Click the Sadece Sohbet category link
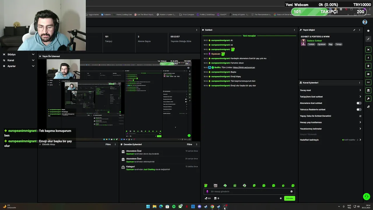This screenshot has height=210, width=373. click(x=314, y=41)
